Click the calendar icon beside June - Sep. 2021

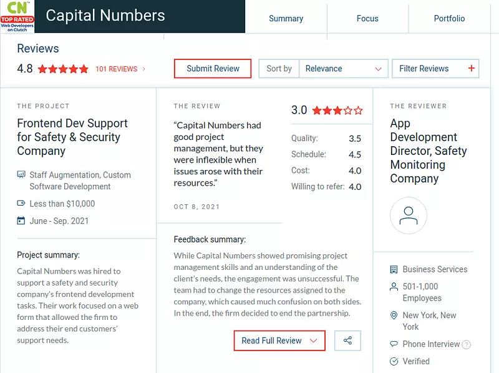click(x=21, y=221)
